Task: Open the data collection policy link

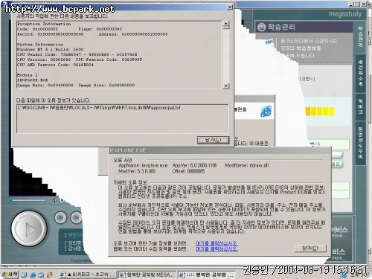Action: click(217, 248)
